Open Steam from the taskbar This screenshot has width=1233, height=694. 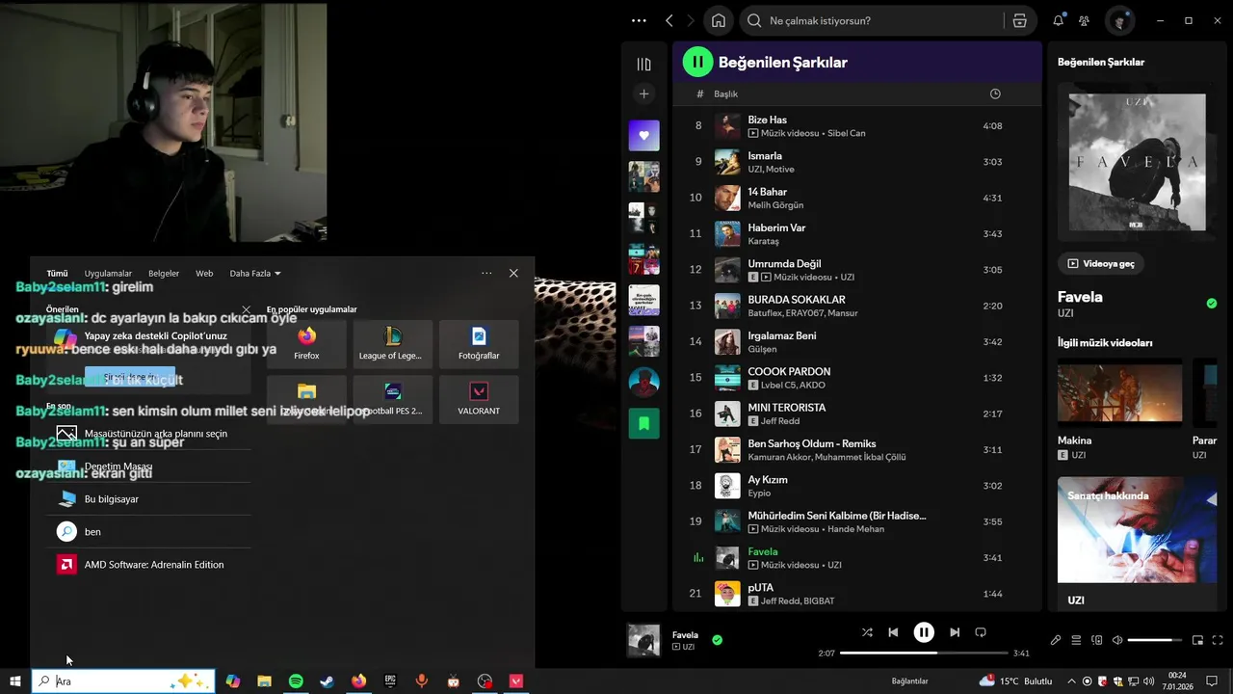(328, 681)
